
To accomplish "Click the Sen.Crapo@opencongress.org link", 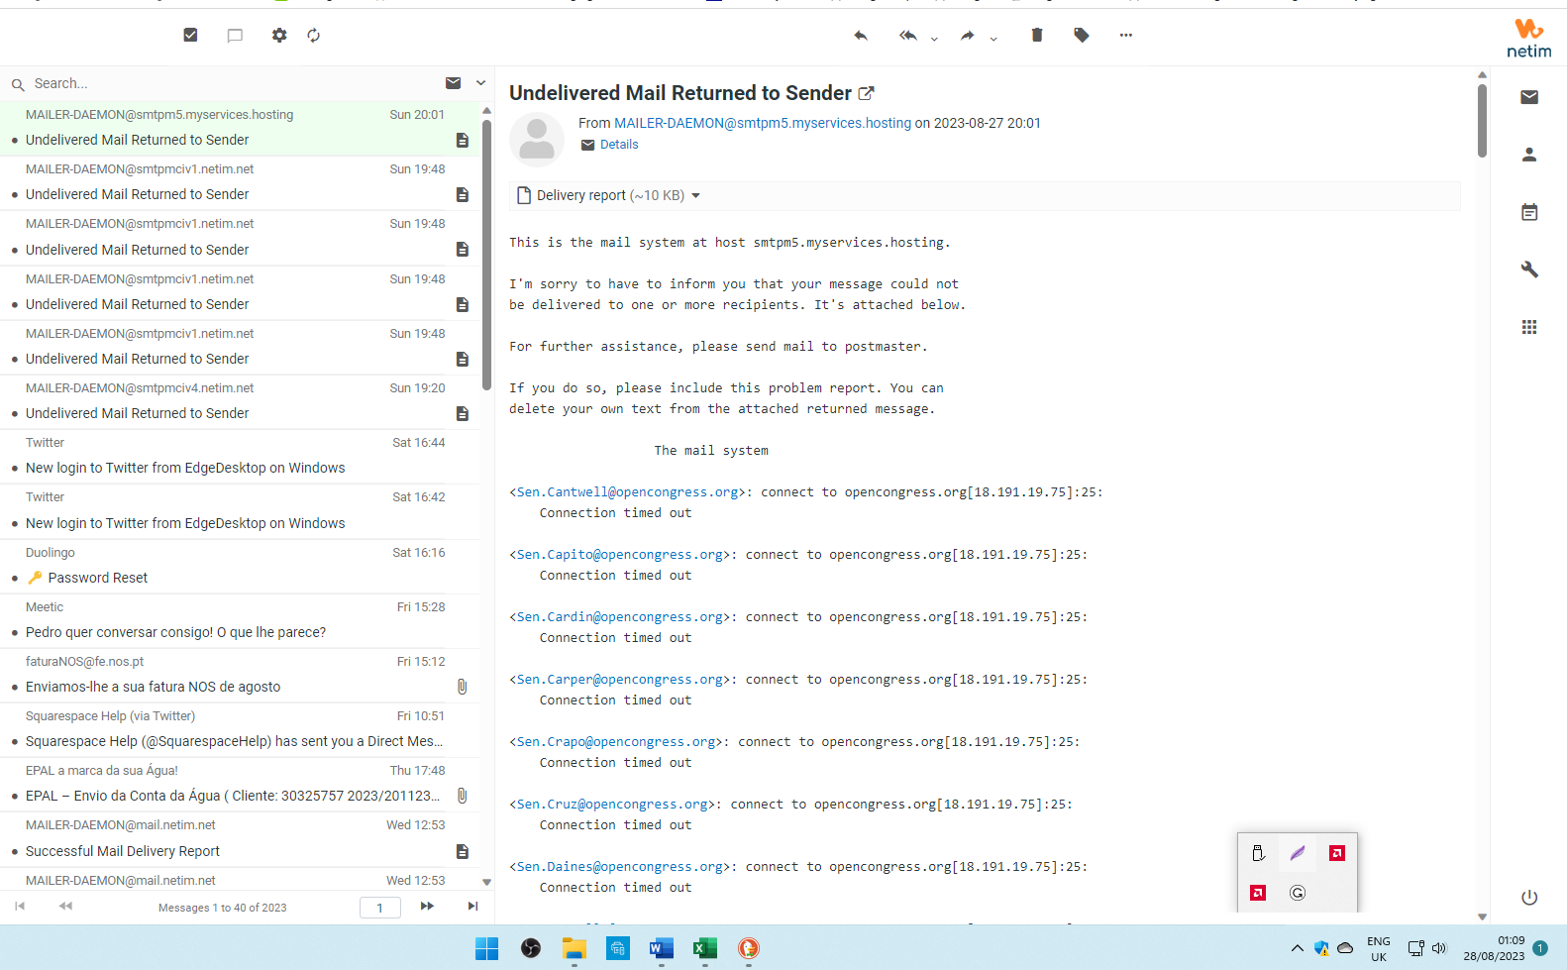I will pos(616,742).
